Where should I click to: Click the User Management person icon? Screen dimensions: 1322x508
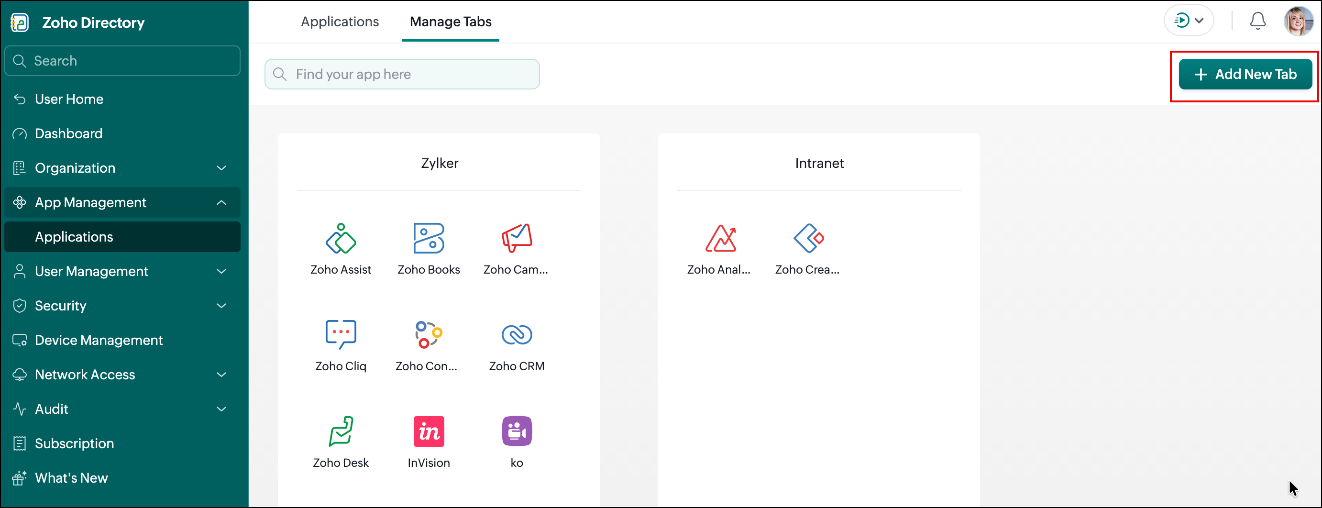pos(20,271)
